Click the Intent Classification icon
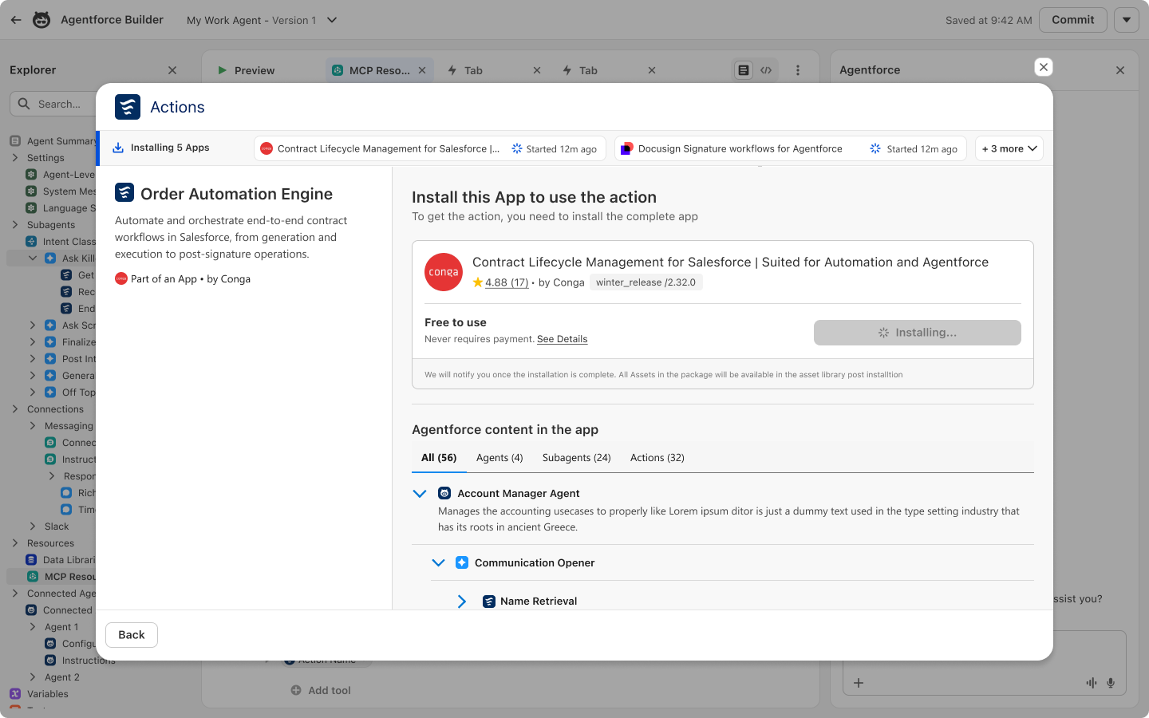 pos(31,242)
